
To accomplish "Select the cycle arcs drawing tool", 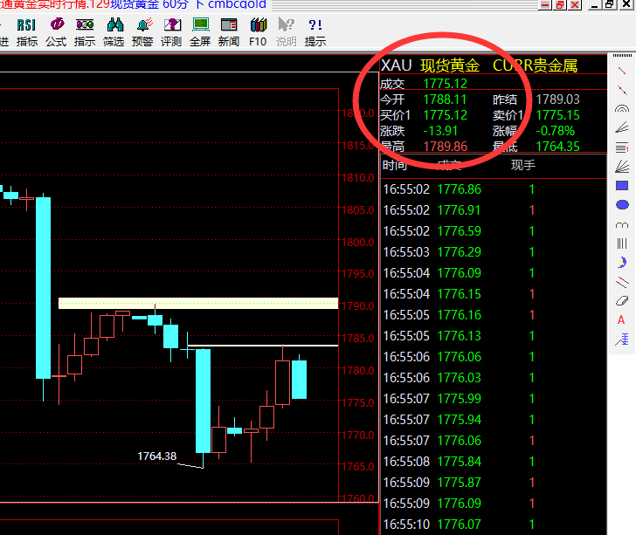I will pos(622,225).
